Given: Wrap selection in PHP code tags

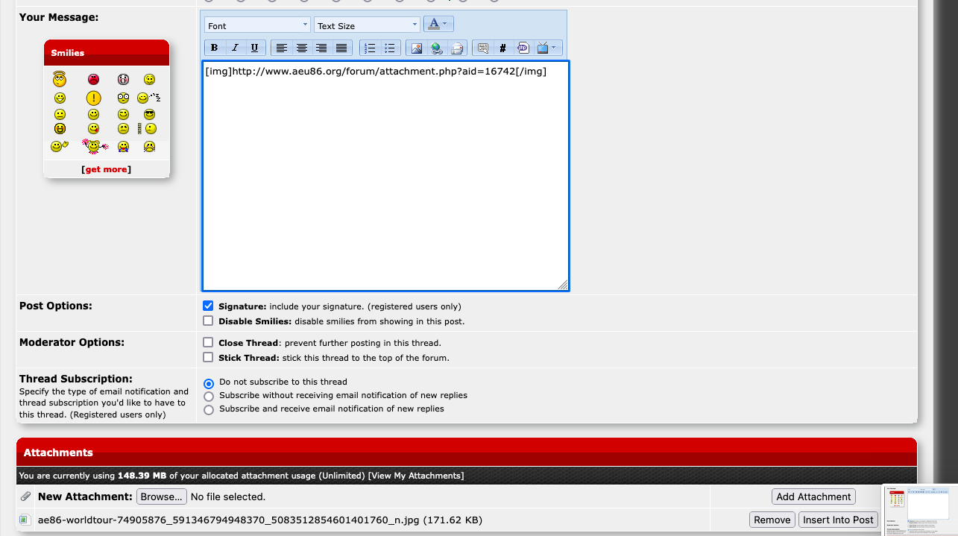Looking at the screenshot, I should (523, 48).
